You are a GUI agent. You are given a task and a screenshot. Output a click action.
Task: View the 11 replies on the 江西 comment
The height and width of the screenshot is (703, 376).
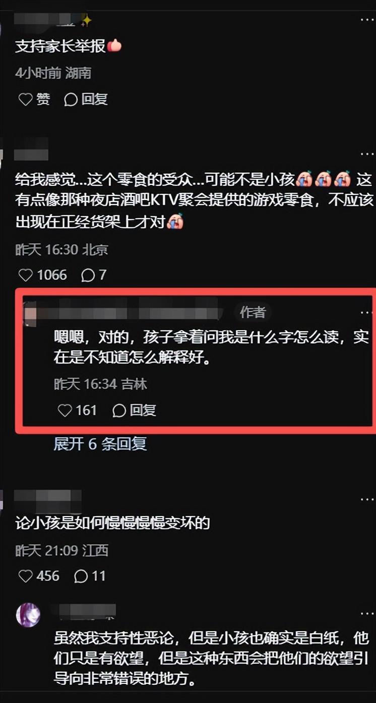click(x=90, y=576)
